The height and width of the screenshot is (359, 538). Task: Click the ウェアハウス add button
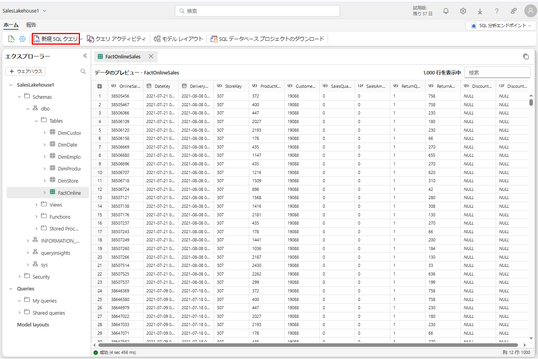tap(25, 71)
